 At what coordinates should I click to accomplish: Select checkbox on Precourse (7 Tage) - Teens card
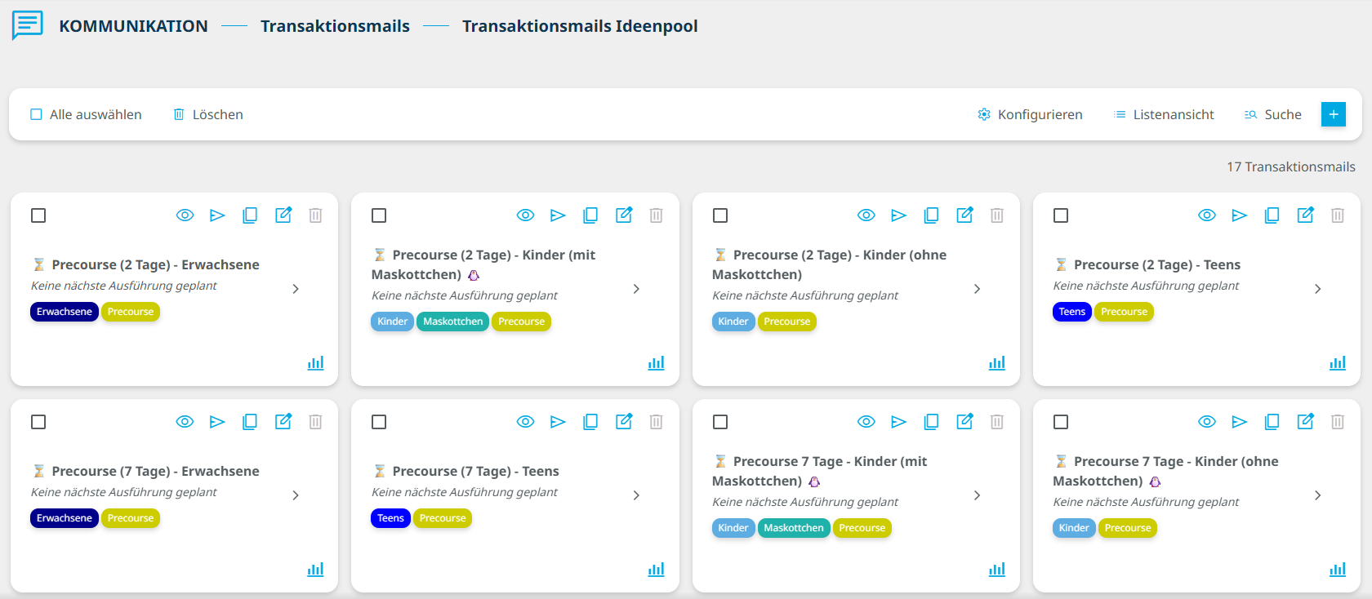click(x=379, y=422)
